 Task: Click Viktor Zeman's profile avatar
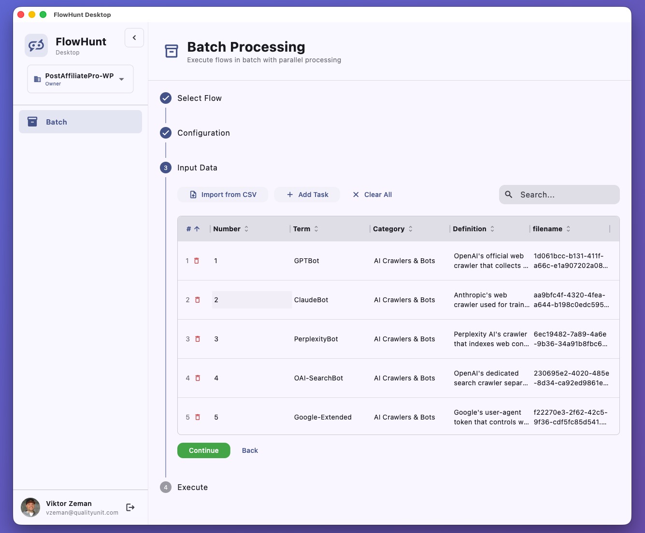click(30, 507)
